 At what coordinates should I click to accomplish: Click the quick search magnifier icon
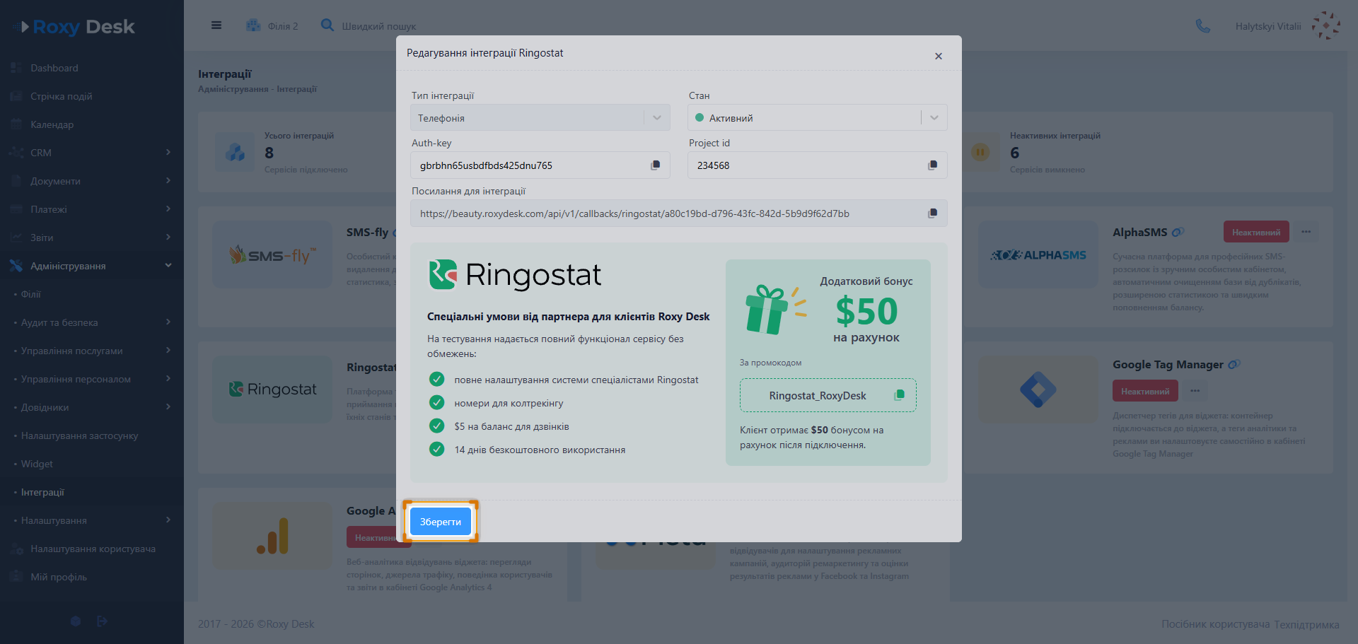coord(327,25)
